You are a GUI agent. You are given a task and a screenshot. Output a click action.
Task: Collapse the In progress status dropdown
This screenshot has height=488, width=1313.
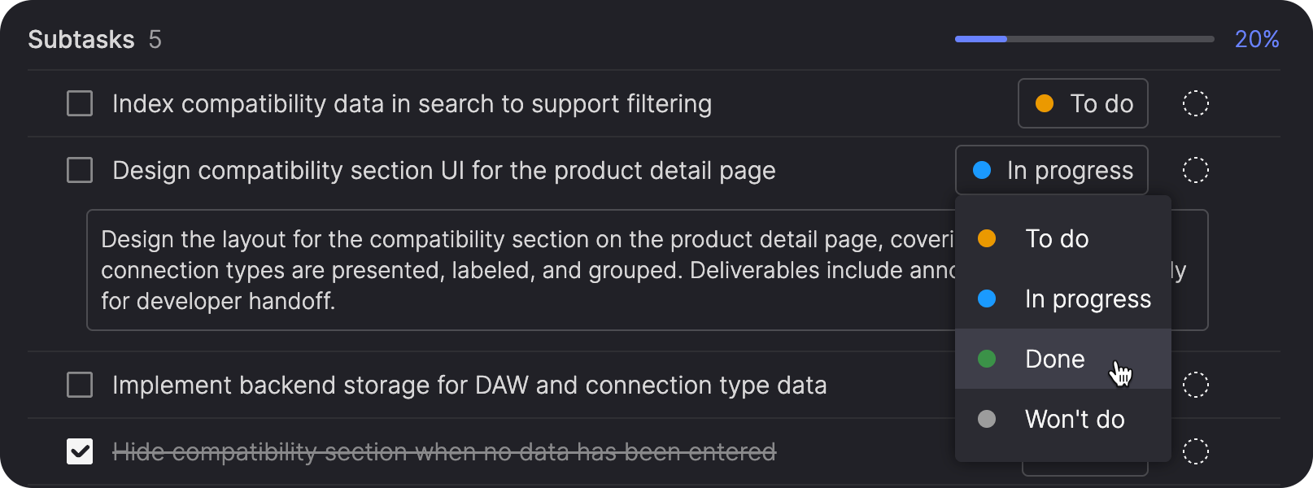pyautogui.click(x=1051, y=170)
